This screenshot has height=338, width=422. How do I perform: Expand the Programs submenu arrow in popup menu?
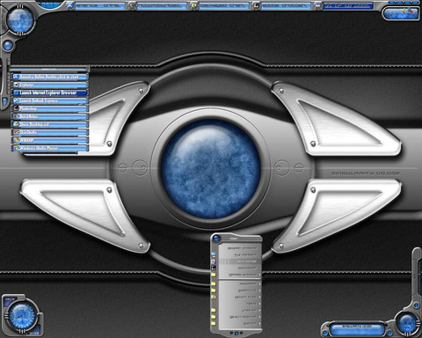click(x=259, y=284)
